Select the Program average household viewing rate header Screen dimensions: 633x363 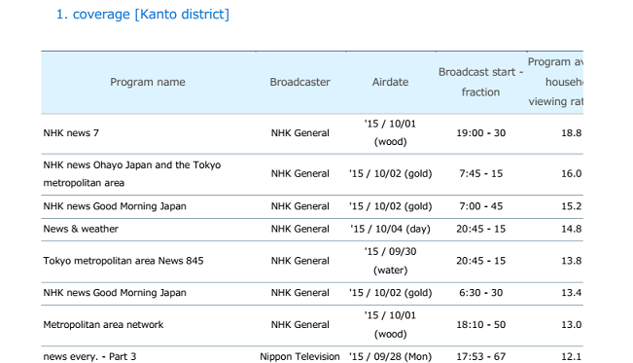click(x=555, y=82)
